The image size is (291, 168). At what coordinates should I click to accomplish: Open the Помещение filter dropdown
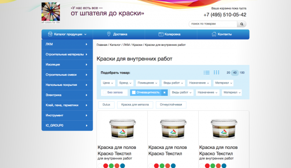[147, 83]
